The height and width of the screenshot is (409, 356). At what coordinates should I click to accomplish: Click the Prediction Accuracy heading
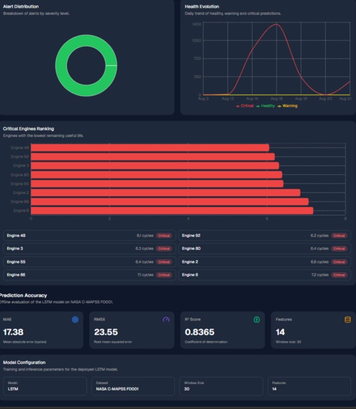click(24, 296)
